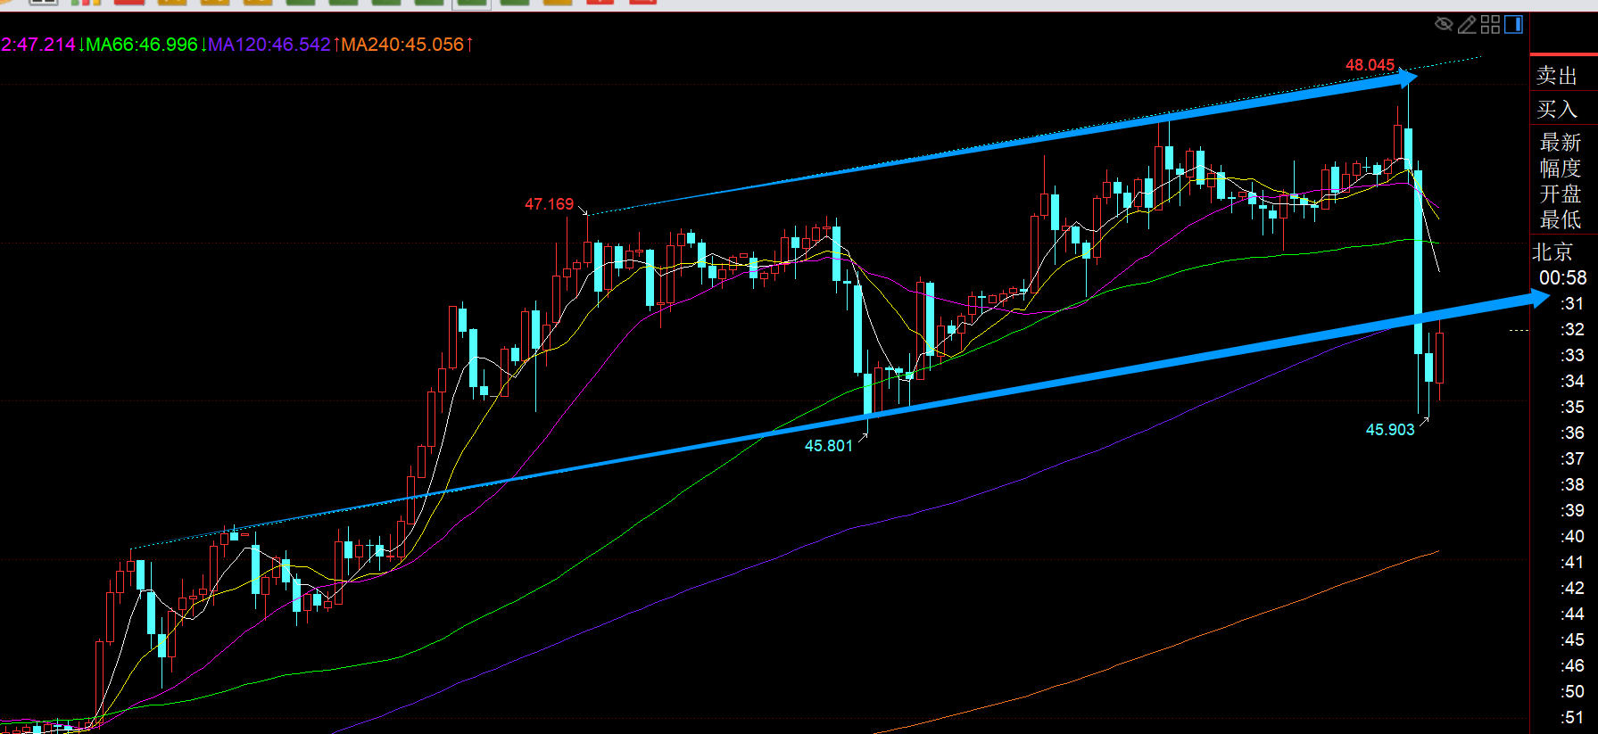Select the :35 tick row
The height and width of the screenshot is (734, 1598).
click(1572, 408)
